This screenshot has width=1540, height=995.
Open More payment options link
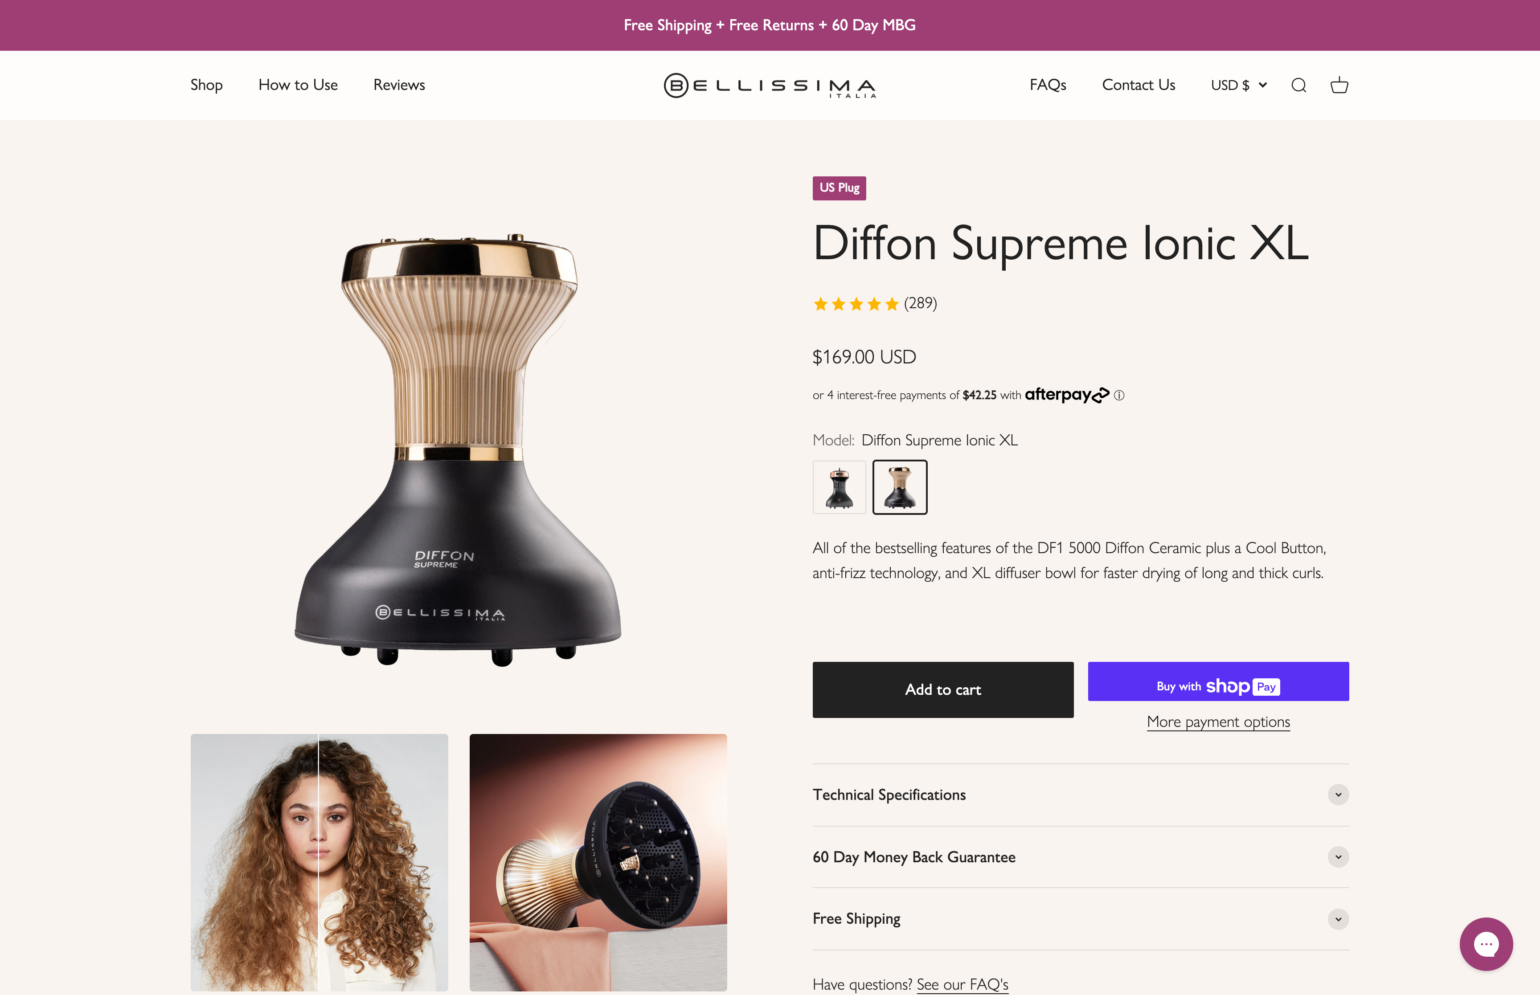coord(1217,722)
